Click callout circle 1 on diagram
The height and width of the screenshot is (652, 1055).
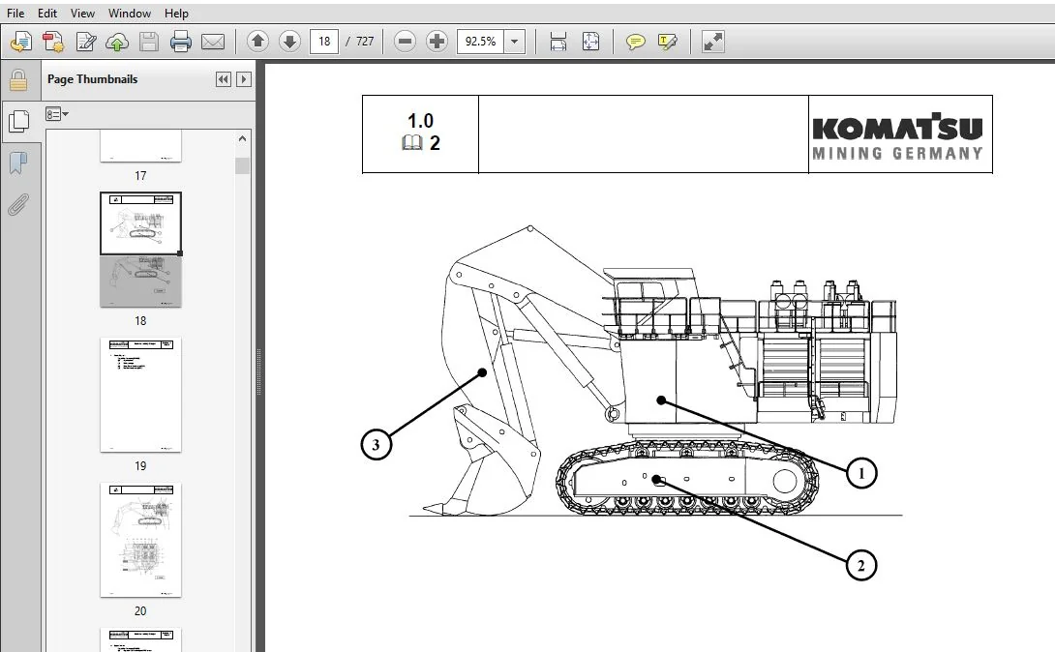pos(861,473)
